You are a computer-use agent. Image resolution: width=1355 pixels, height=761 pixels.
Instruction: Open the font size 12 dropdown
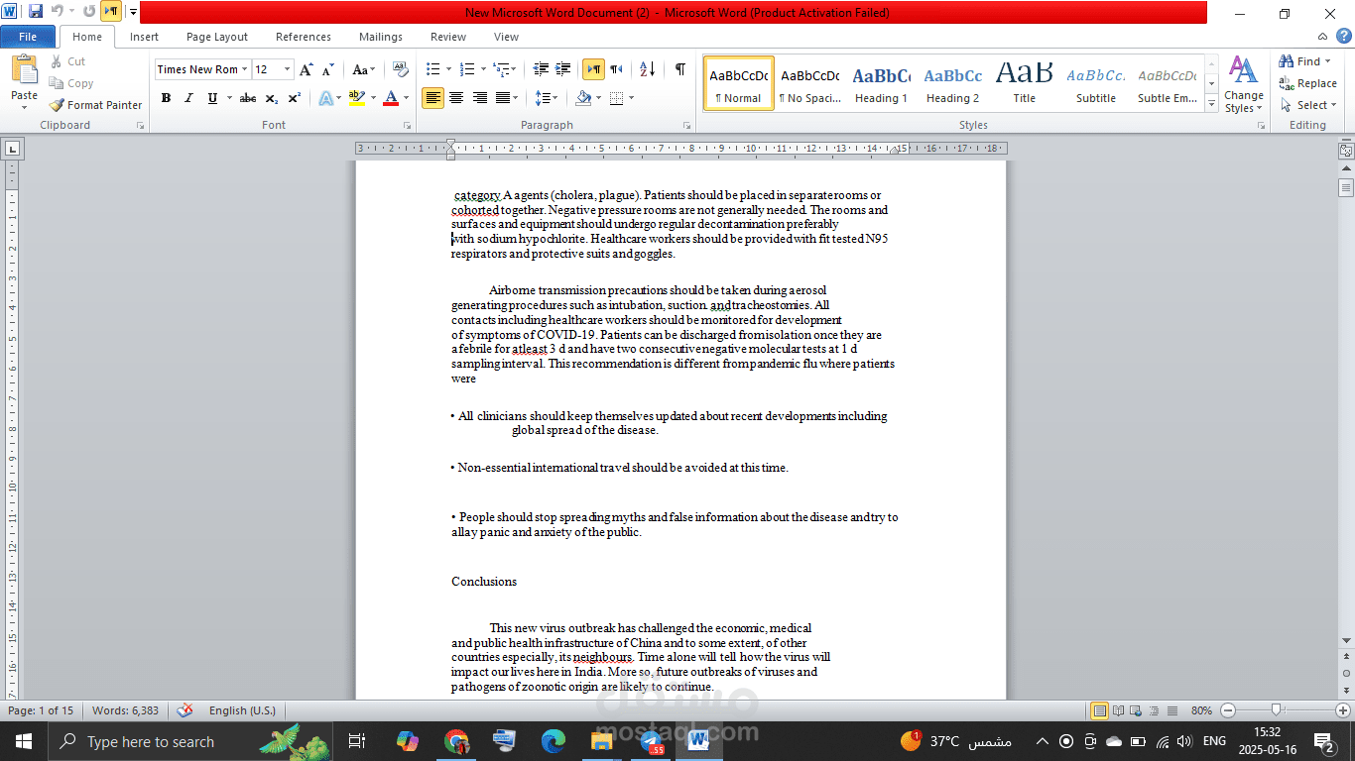click(288, 69)
